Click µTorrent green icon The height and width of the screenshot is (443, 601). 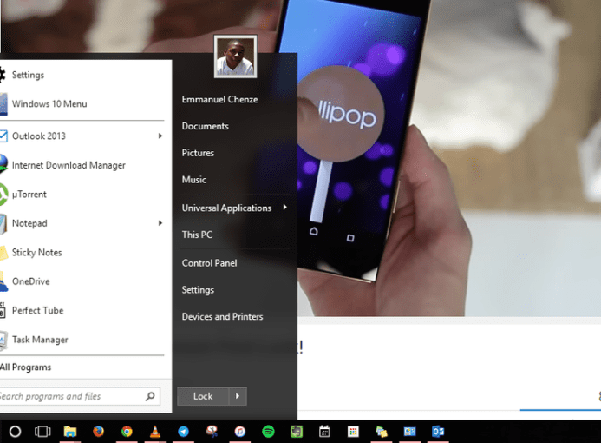coord(3,195)
